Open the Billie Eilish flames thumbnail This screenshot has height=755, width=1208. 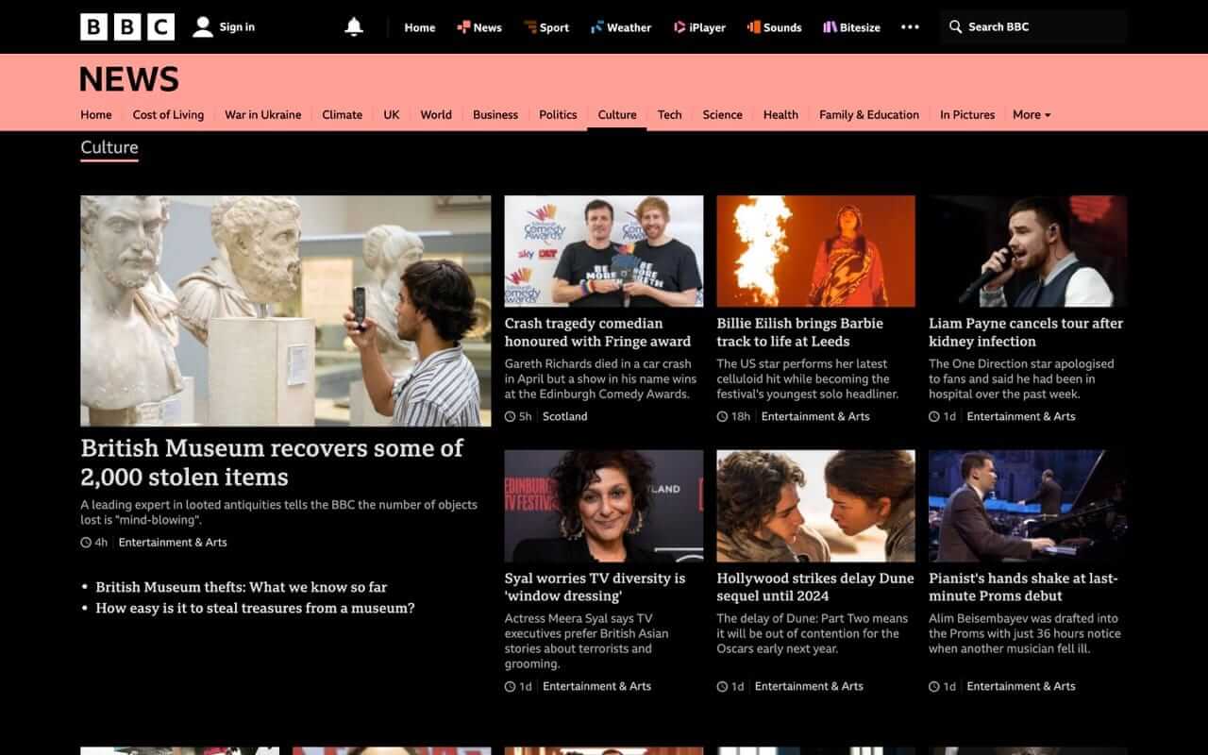click(816, 251)
